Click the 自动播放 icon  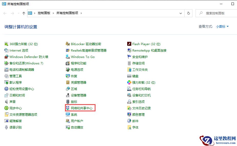pos(68,127)
